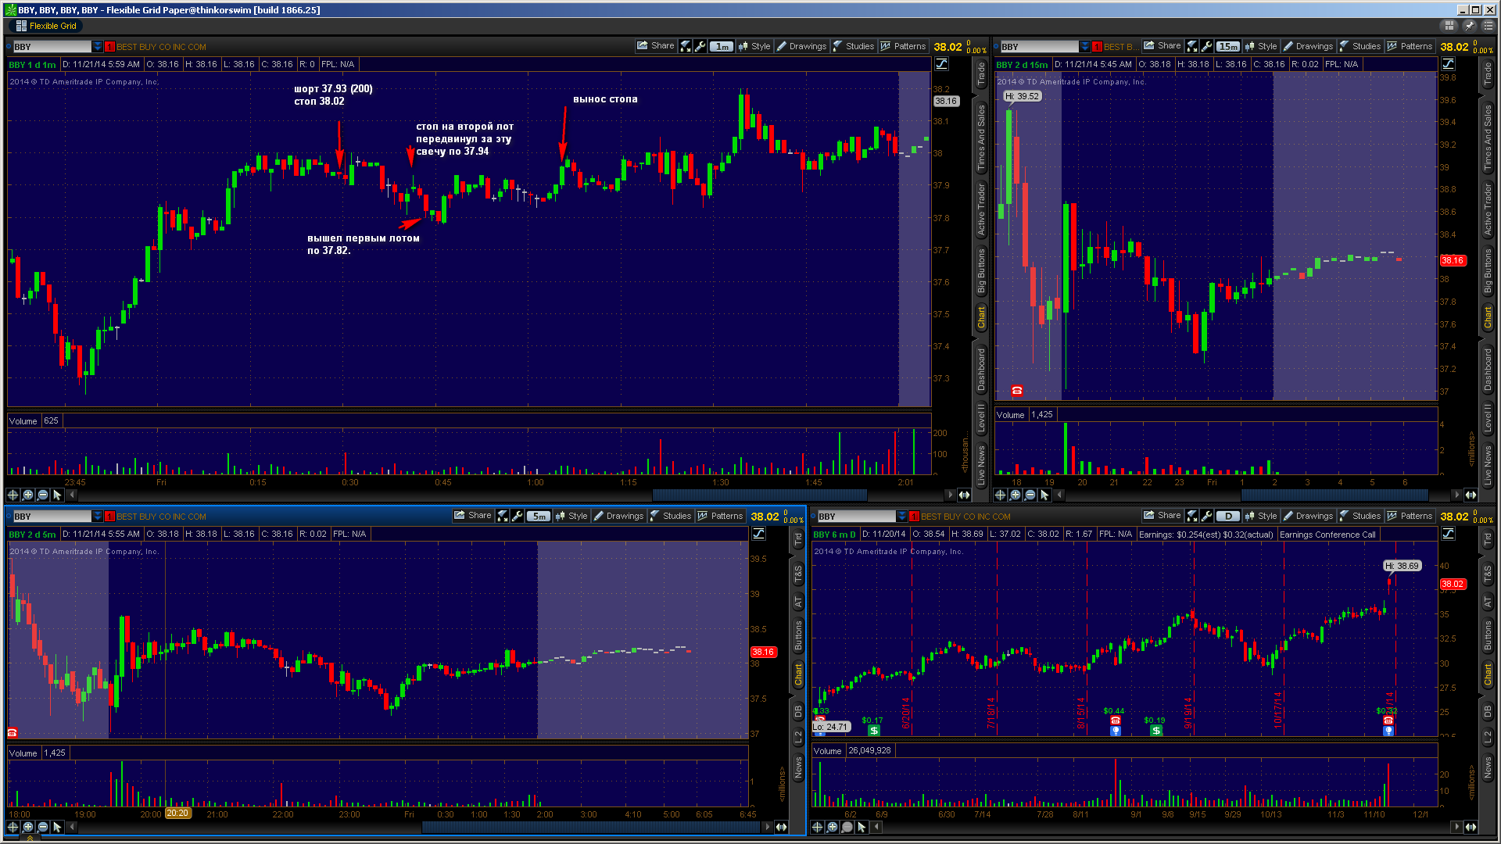This screenshot has height=844, width=1501.
Task: Expand symbol dropdown arrow in 5m chart
Action: tap(97, 517)
